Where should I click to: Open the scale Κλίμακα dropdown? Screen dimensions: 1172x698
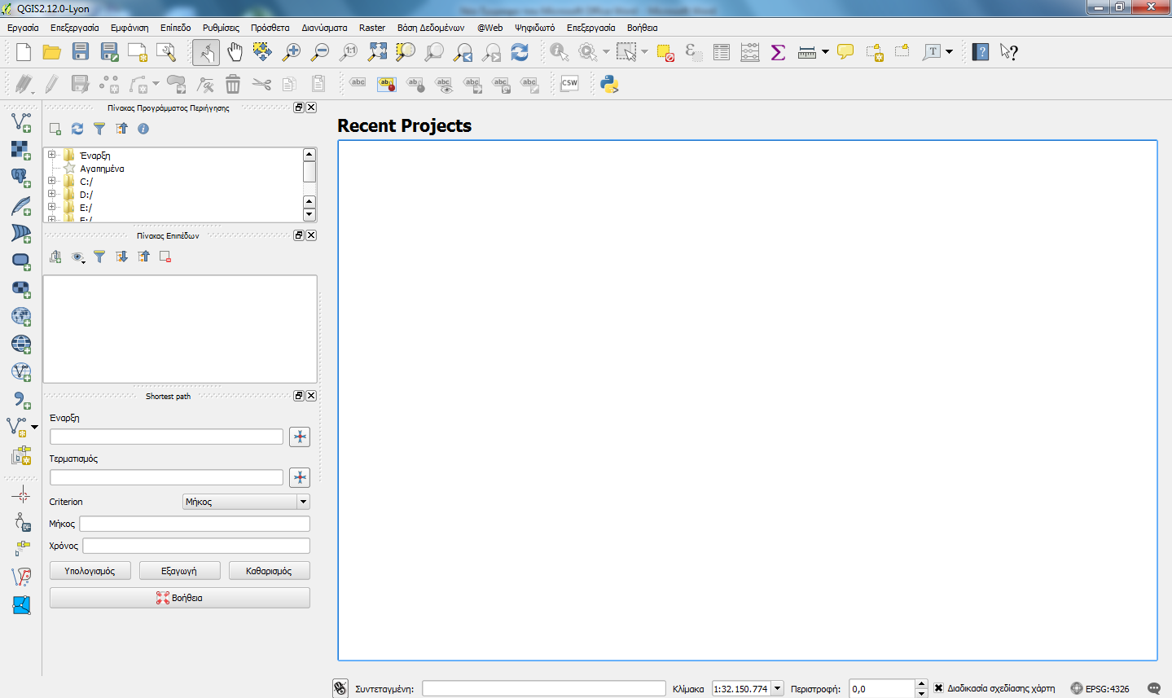[x=778, y=688]
